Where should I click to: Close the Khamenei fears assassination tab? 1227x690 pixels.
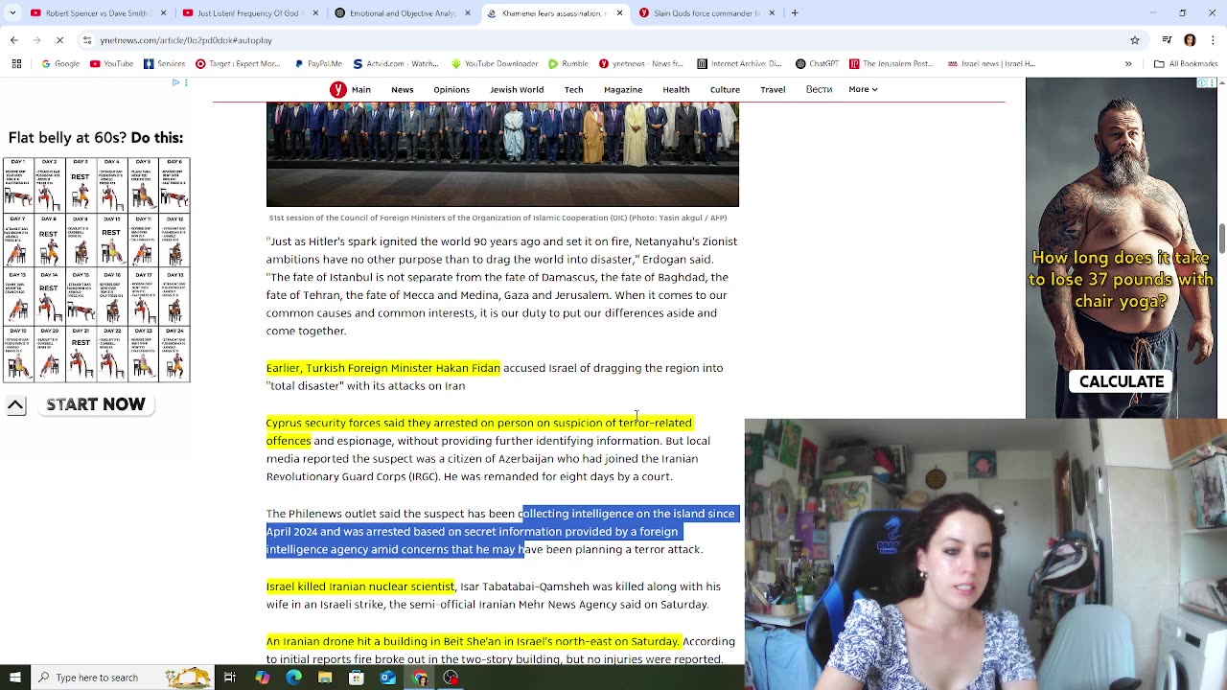(x=619, y=13)
